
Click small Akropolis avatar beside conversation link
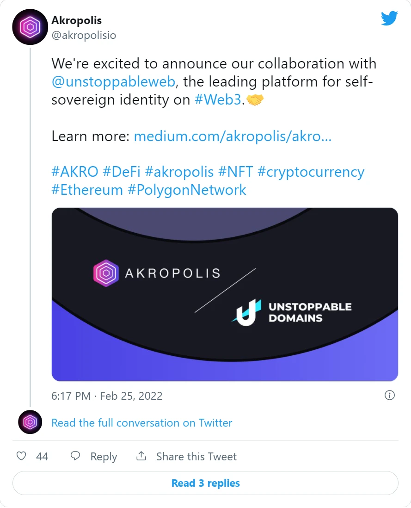click(x=30, y=422)
